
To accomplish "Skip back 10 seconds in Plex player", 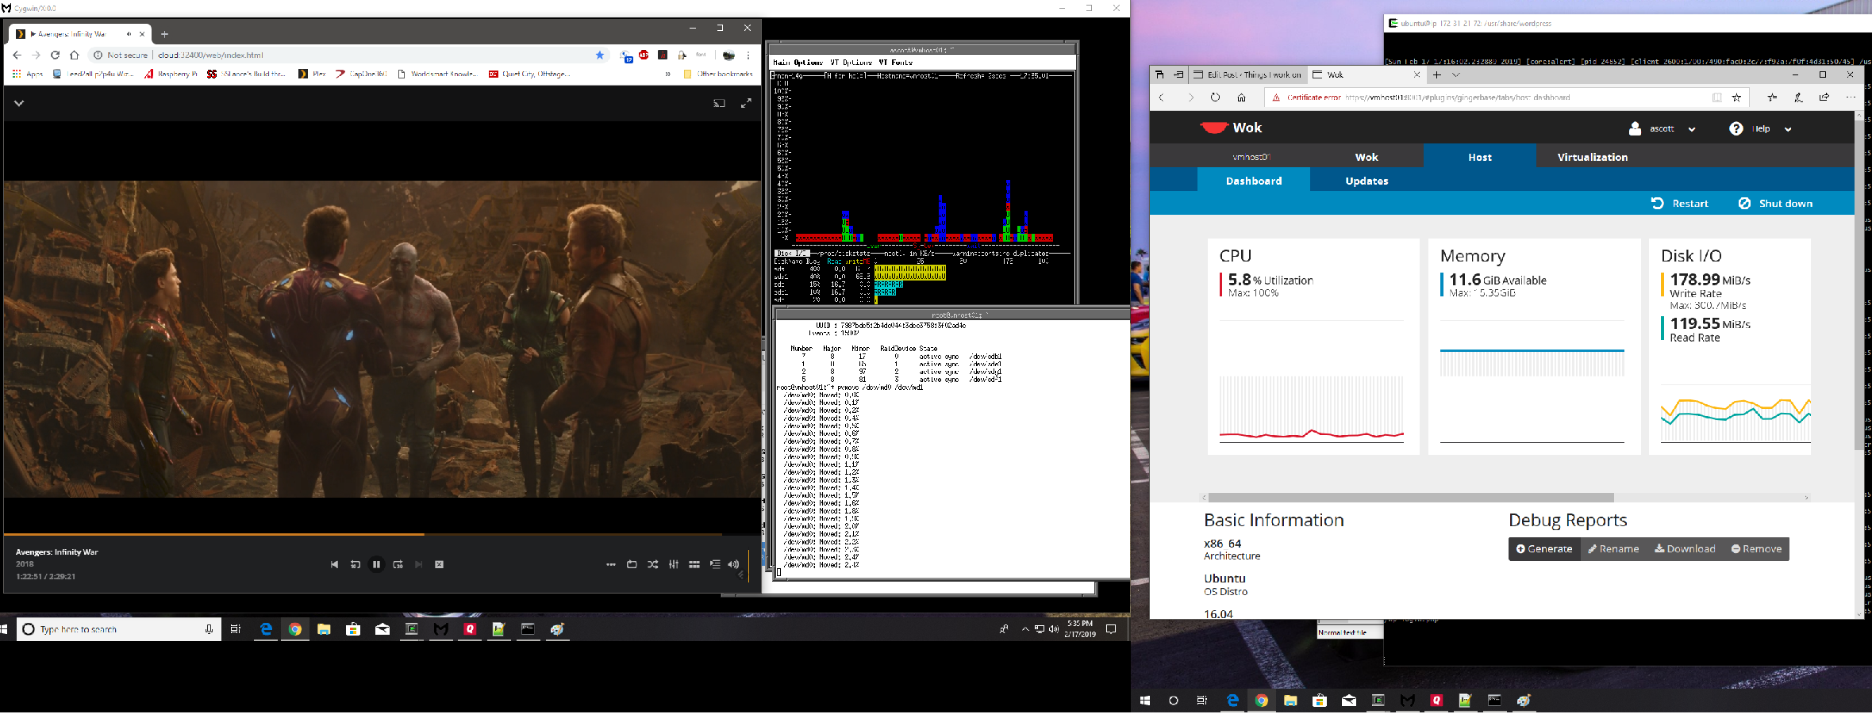I will pyautogui.click(x=356, y=564).
